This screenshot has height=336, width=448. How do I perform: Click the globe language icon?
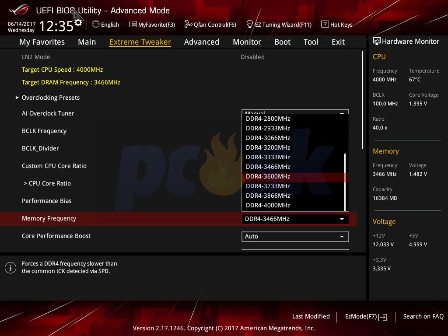pos(96,24)
